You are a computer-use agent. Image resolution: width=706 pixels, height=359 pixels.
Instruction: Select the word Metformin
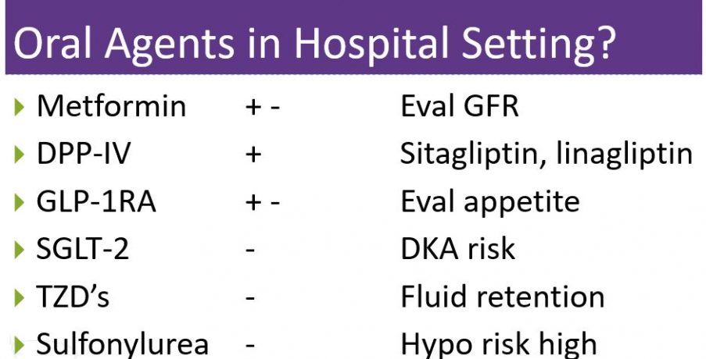point(112,106)
